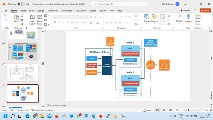Toggle the AutoSave switch

[21, 4]
